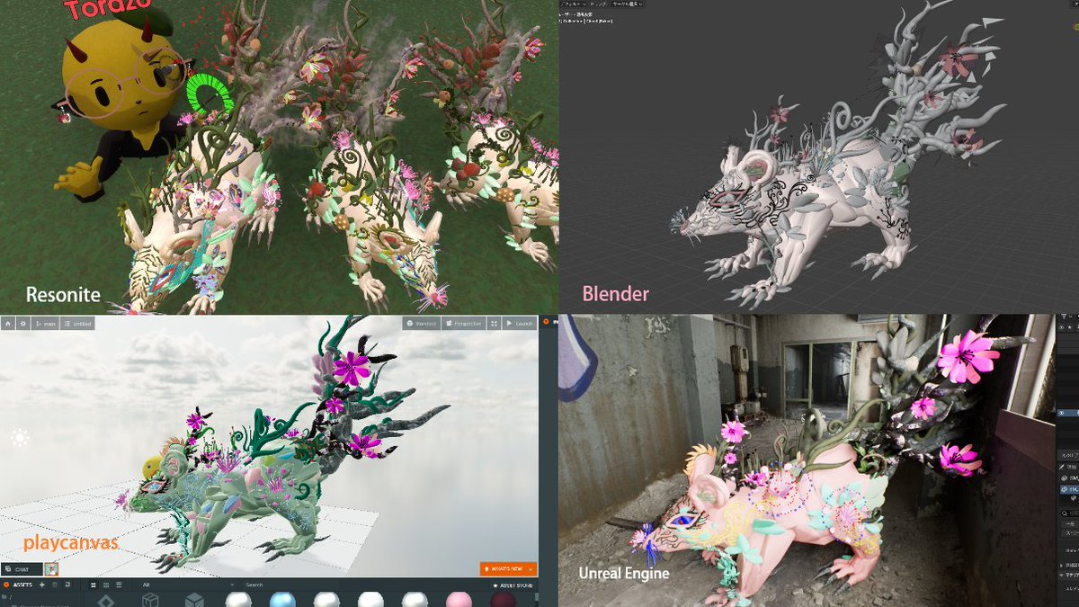The image size is (1079, 607).
Task: Duplicate selection using the copy icon in ASSETS
Action: 66,585
